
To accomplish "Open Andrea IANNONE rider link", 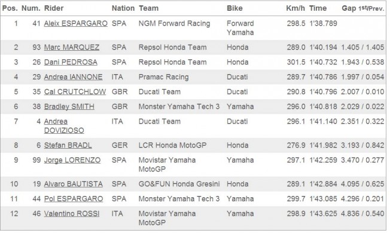I will pyautogui.click(x=73, y=77).
